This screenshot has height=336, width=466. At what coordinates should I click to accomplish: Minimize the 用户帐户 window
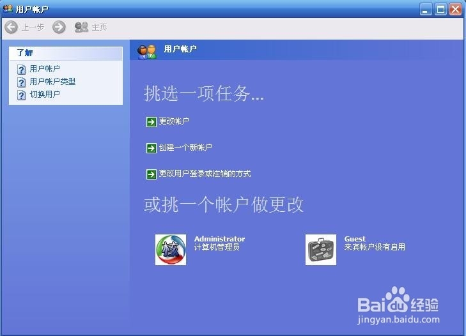pyautogui.click(x=426, y=10)
